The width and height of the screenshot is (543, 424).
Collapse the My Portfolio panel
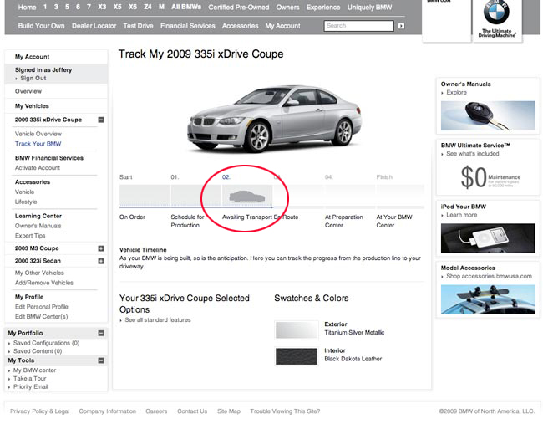101,333
